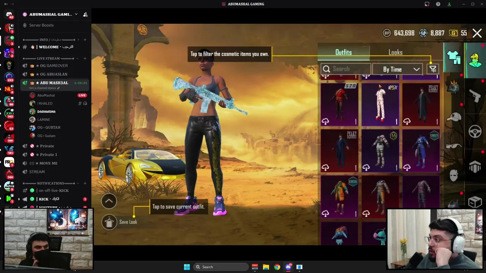Add channel to INFO category with plus
486x273 pixels.
coord(85,40)
